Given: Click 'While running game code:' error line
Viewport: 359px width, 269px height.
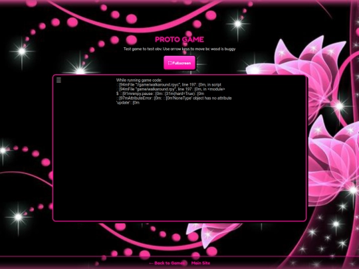Looking at the screenshot, I should 139,80.
